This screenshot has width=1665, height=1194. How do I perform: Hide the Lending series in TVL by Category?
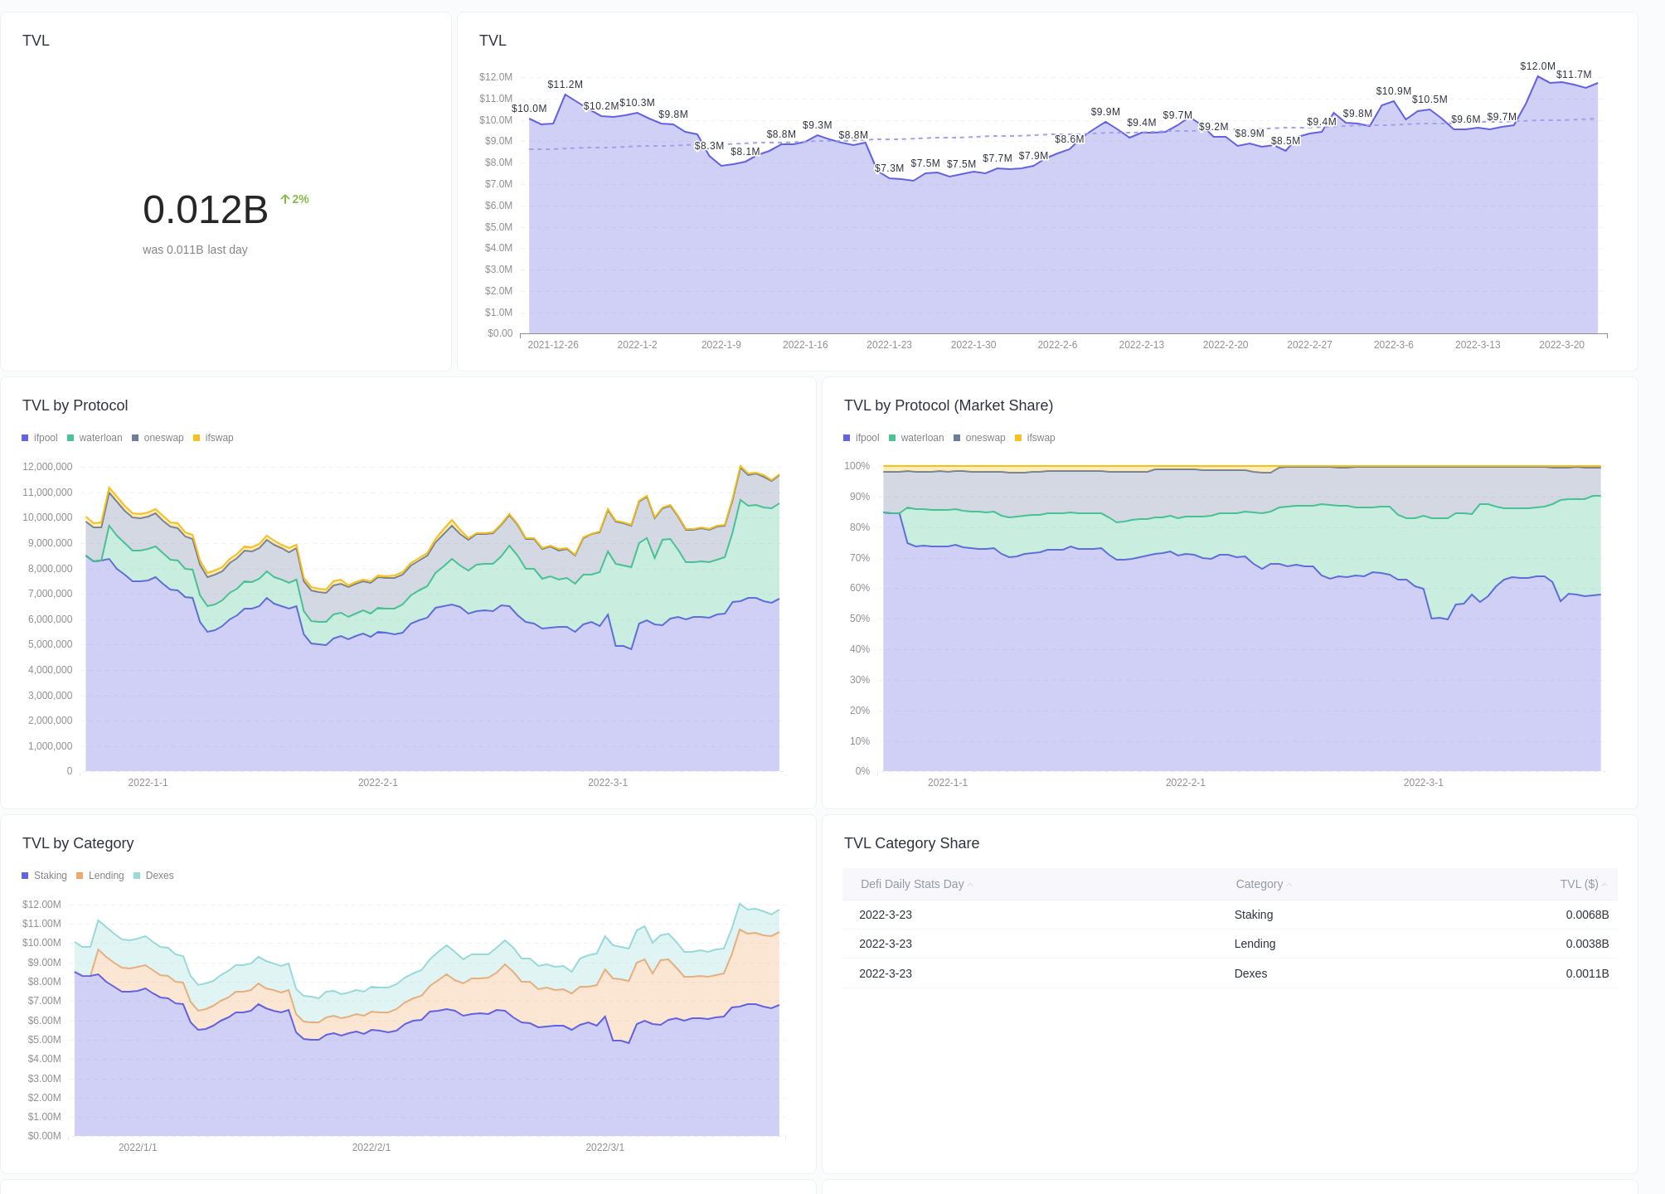103,875
